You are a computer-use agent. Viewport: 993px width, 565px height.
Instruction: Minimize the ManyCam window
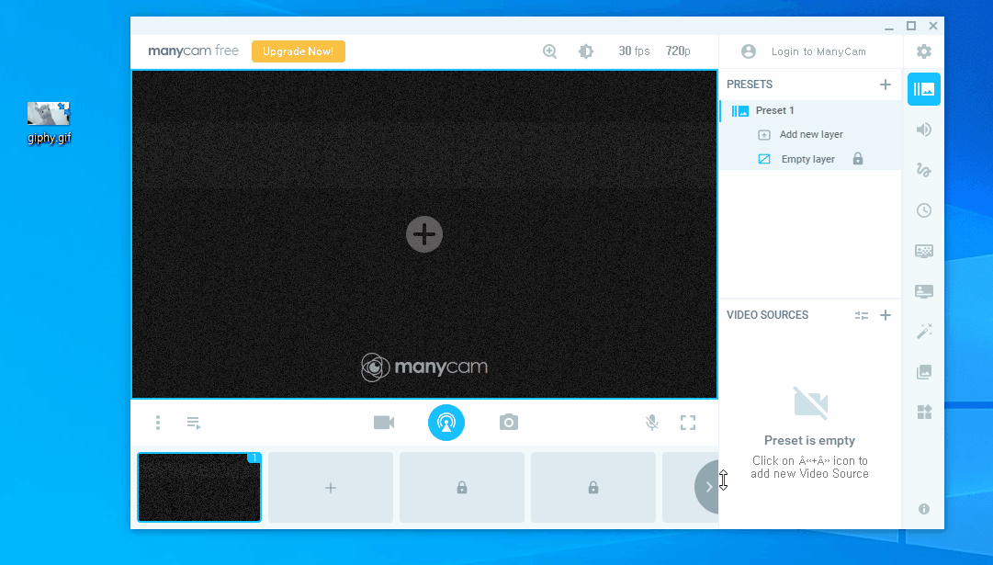coord(889,27)
